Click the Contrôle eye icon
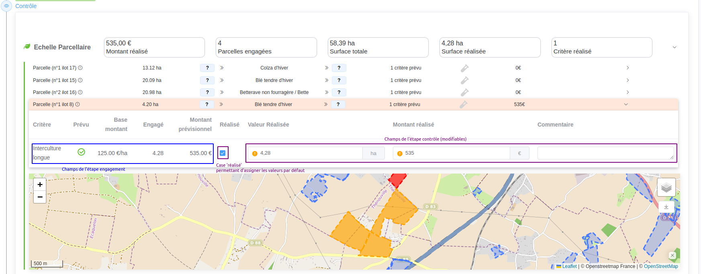This screenshot has width=701, height=274. click(6, 6)
